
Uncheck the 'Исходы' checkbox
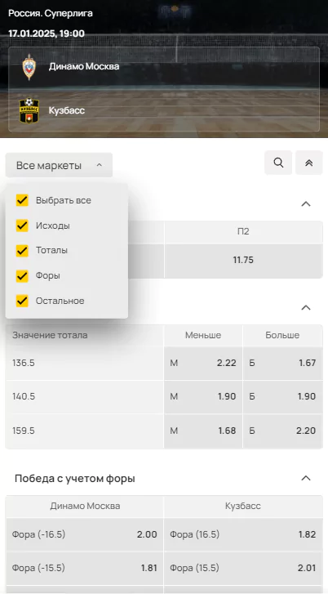click(x=22, y=226)
